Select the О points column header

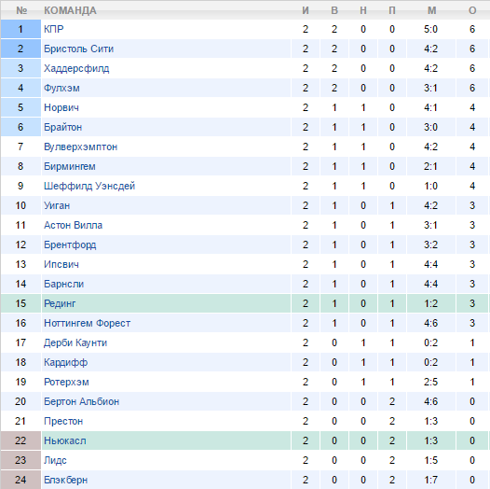tap(472, 10)
